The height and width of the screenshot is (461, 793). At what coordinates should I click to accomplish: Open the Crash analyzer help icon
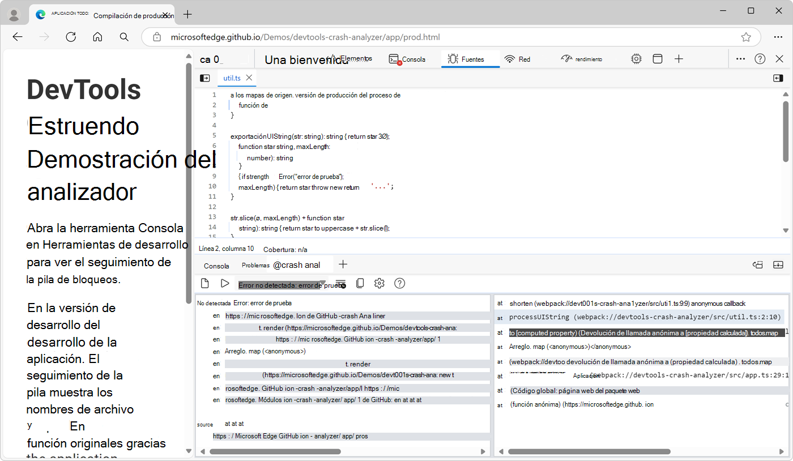(x=399, y=283)
